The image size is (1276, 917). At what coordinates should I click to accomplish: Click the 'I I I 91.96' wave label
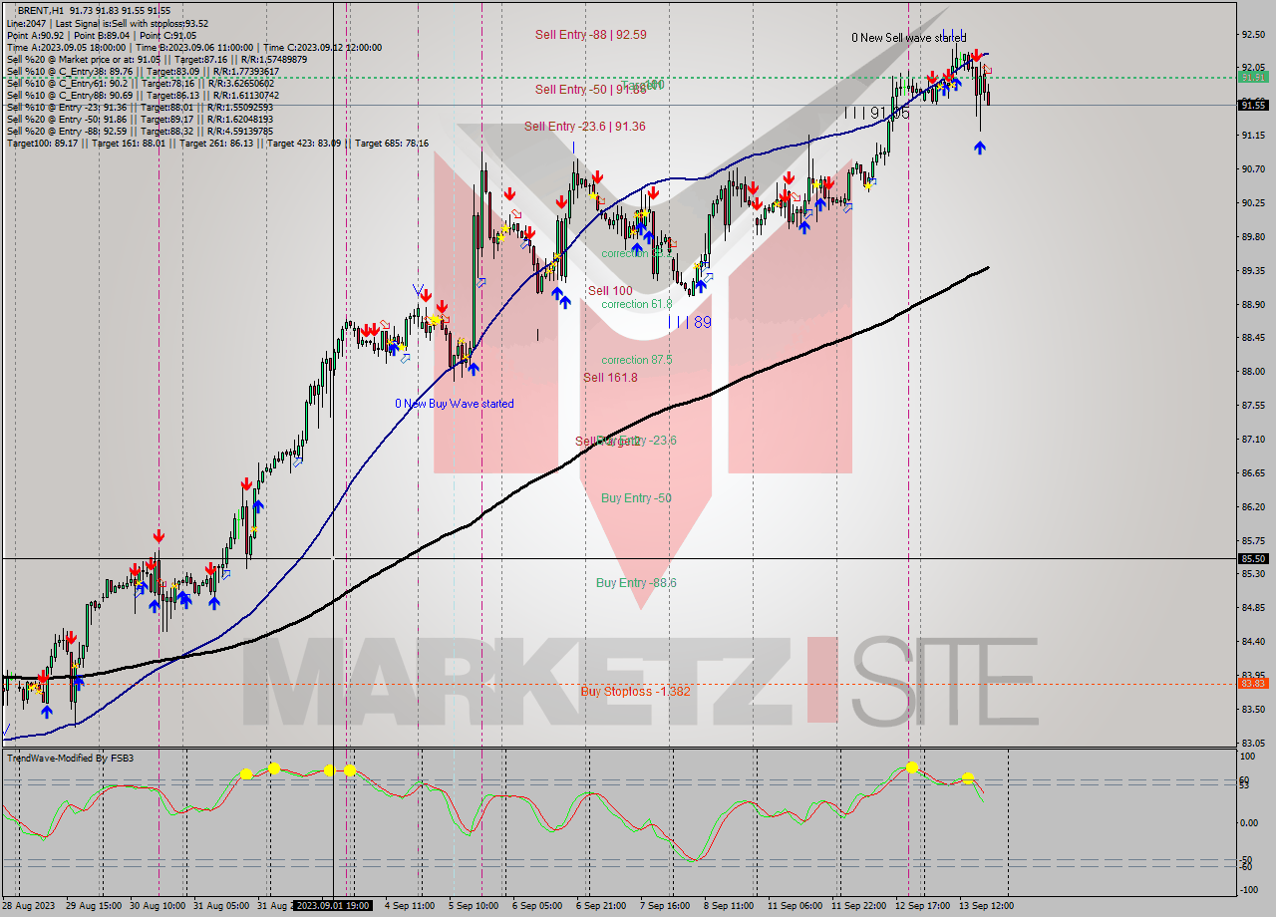point(877,114)
